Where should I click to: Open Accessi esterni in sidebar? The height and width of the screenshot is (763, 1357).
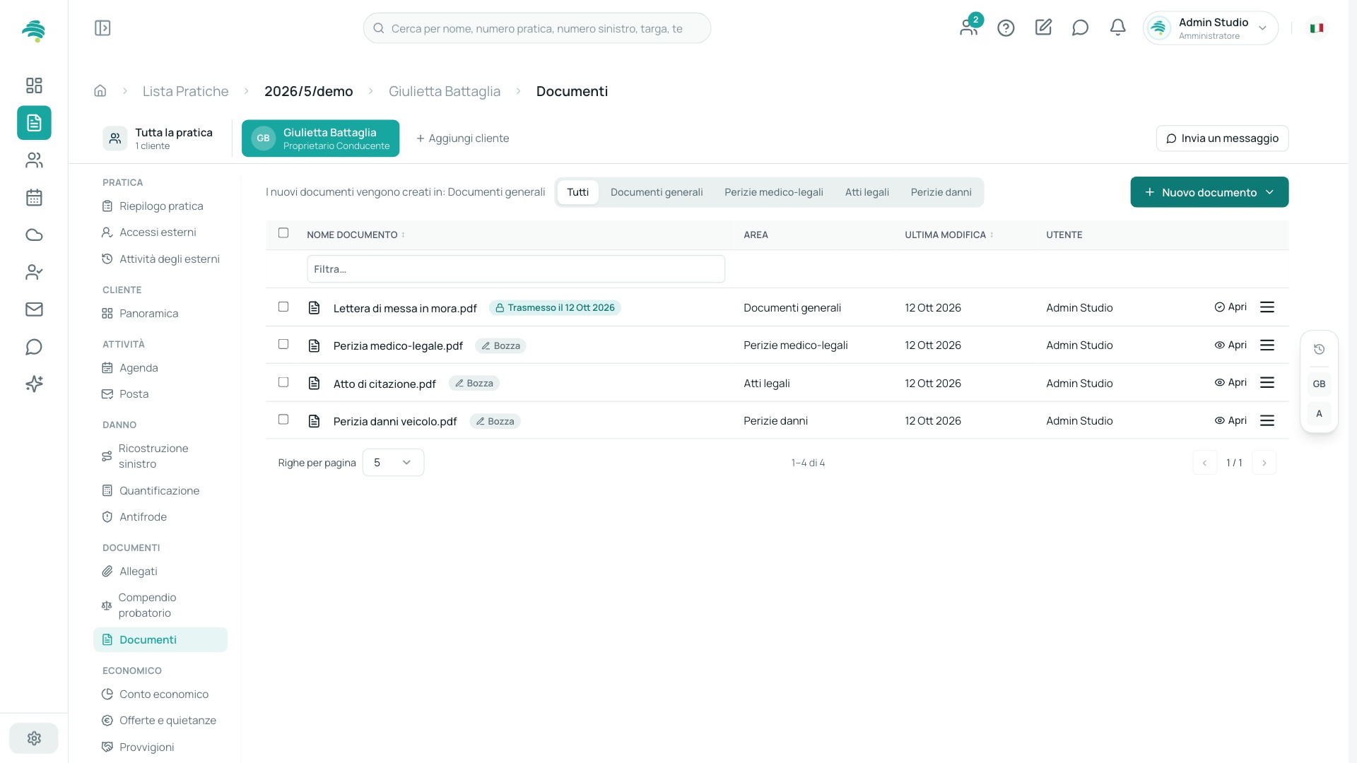pyautogui.click(x=160, y=232)
